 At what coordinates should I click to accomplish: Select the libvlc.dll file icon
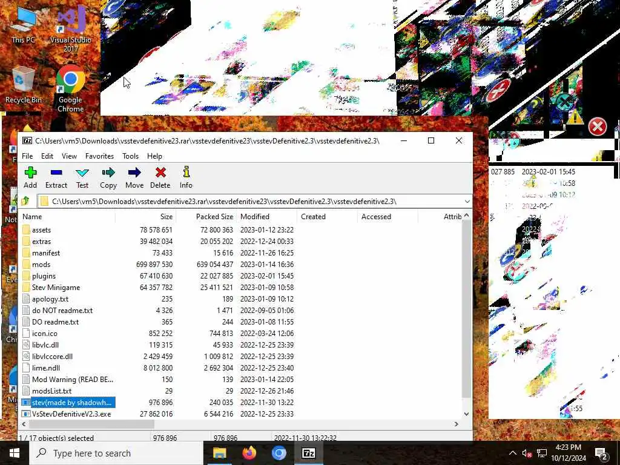coord(26,345)
